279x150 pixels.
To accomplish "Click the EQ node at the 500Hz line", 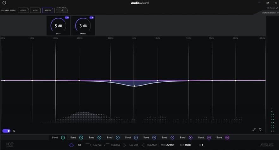I will (x=110, y=81).
